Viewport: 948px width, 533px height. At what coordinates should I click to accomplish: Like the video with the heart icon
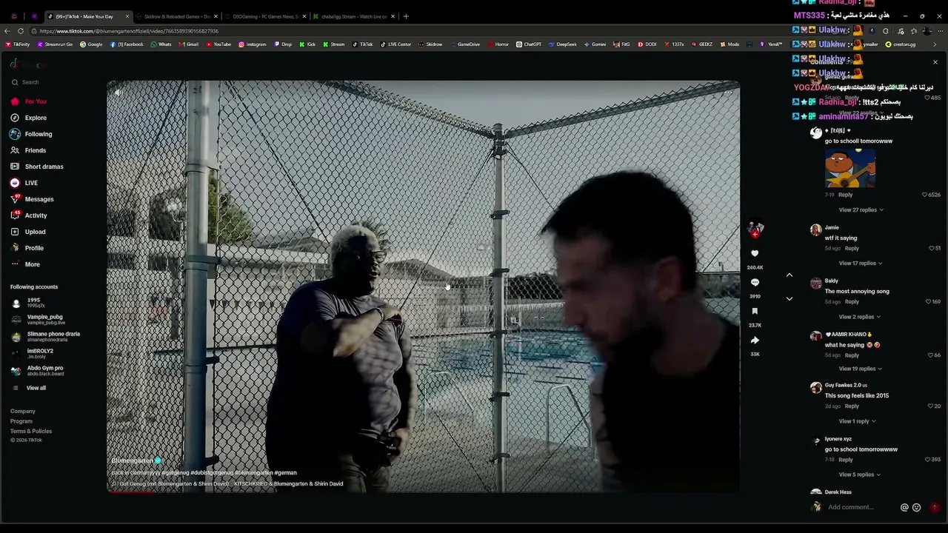point(755,254)
